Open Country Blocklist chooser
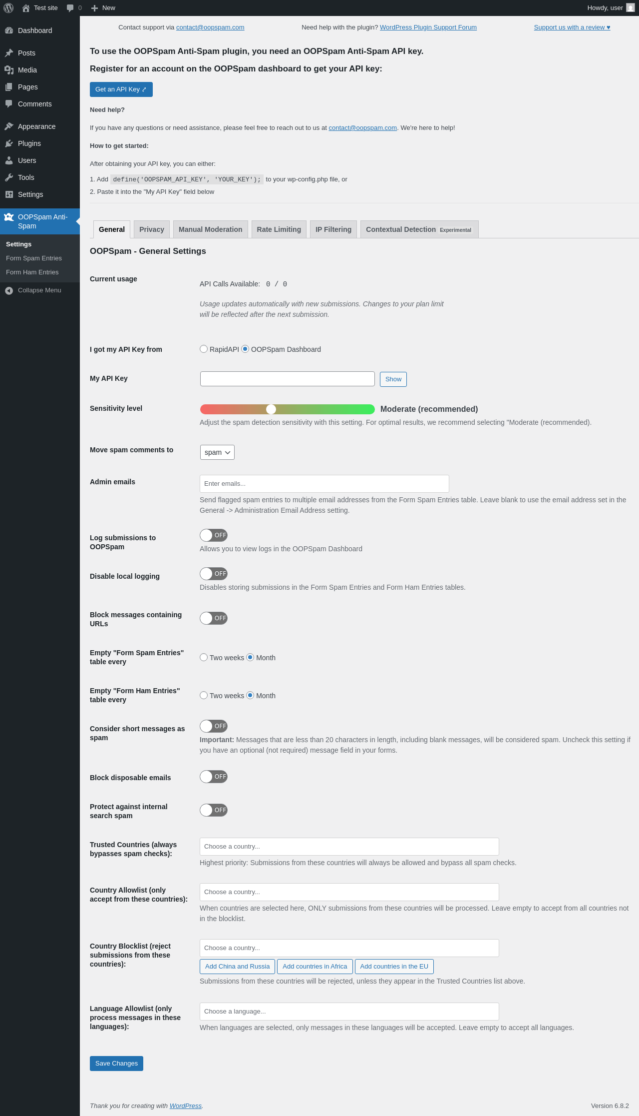639x1116 pixels. (x=349, y=948)
